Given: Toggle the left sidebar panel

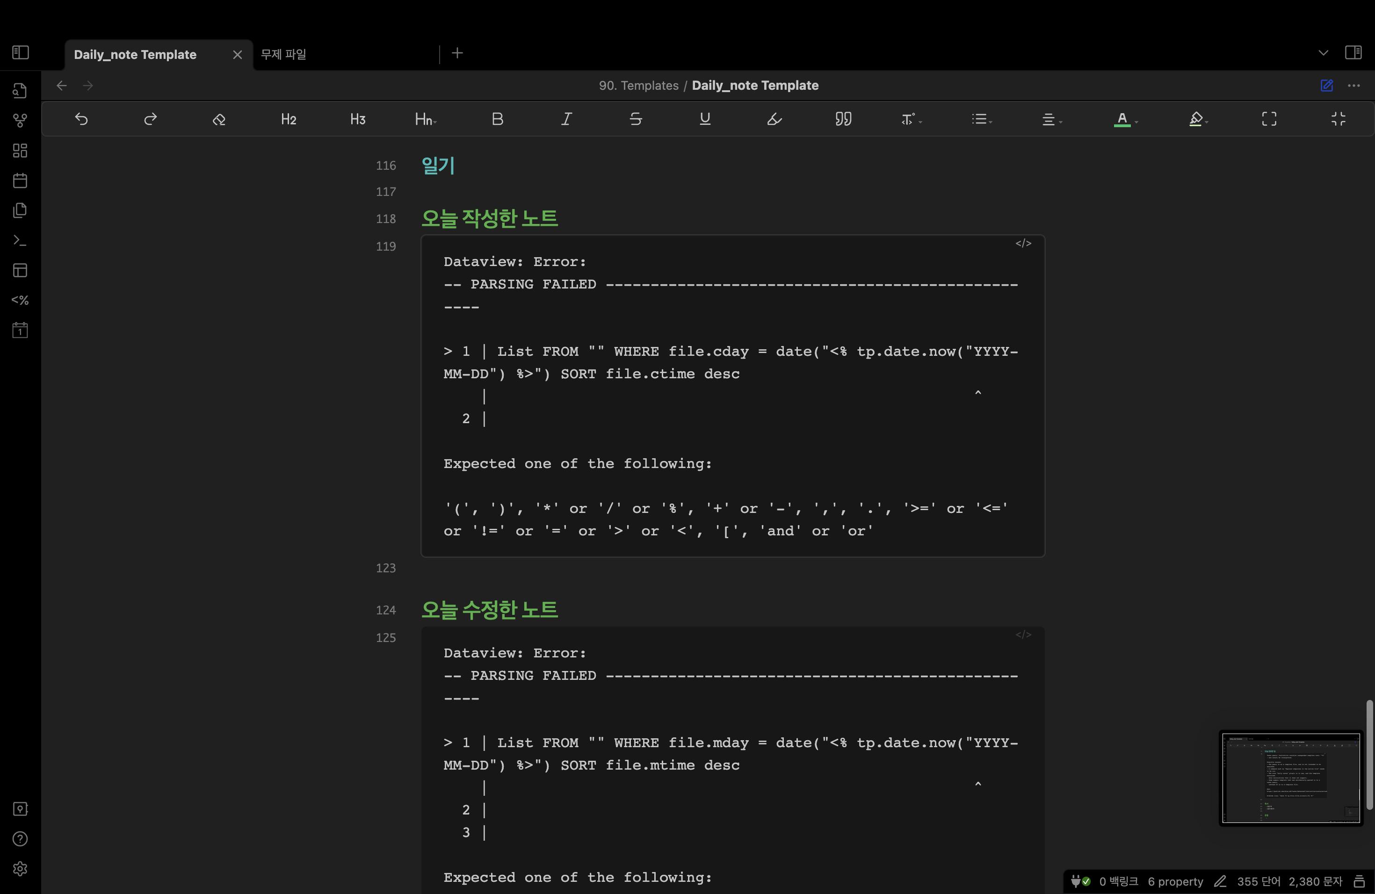Looking at the screenshot, I should [x=20, y=52].
